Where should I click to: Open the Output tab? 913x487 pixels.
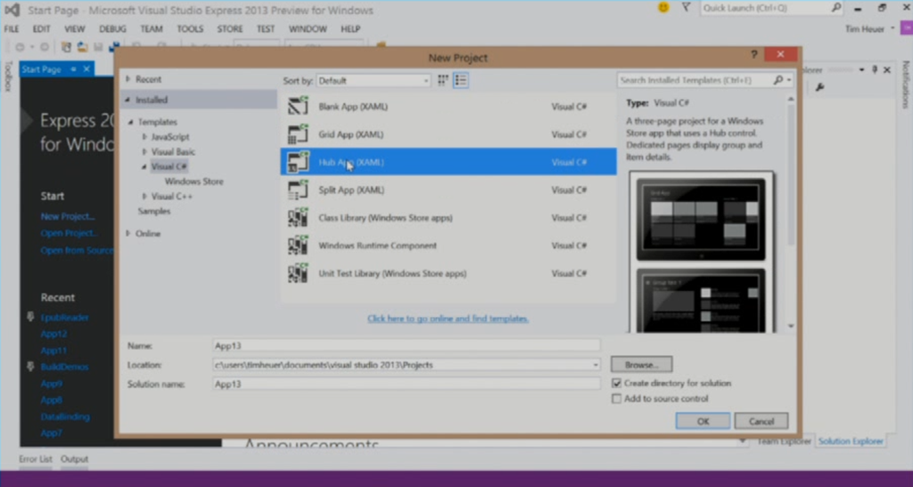[75, 459]
